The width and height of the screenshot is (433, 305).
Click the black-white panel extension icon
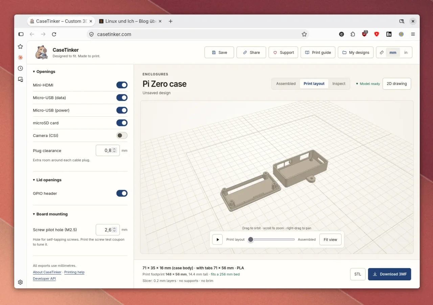tap(389, 34)
